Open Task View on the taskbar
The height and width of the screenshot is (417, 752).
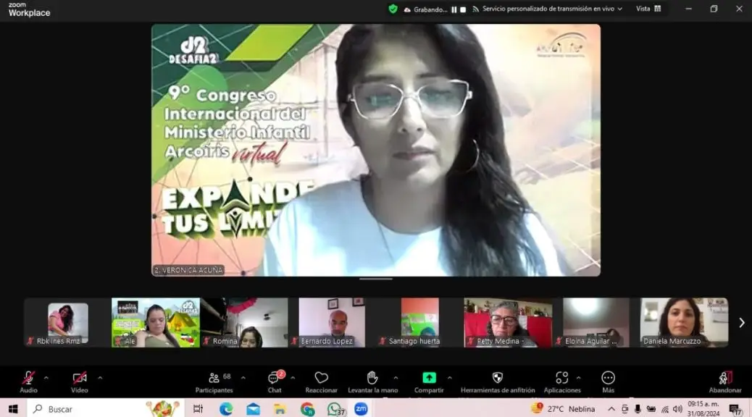click(198, 409)
